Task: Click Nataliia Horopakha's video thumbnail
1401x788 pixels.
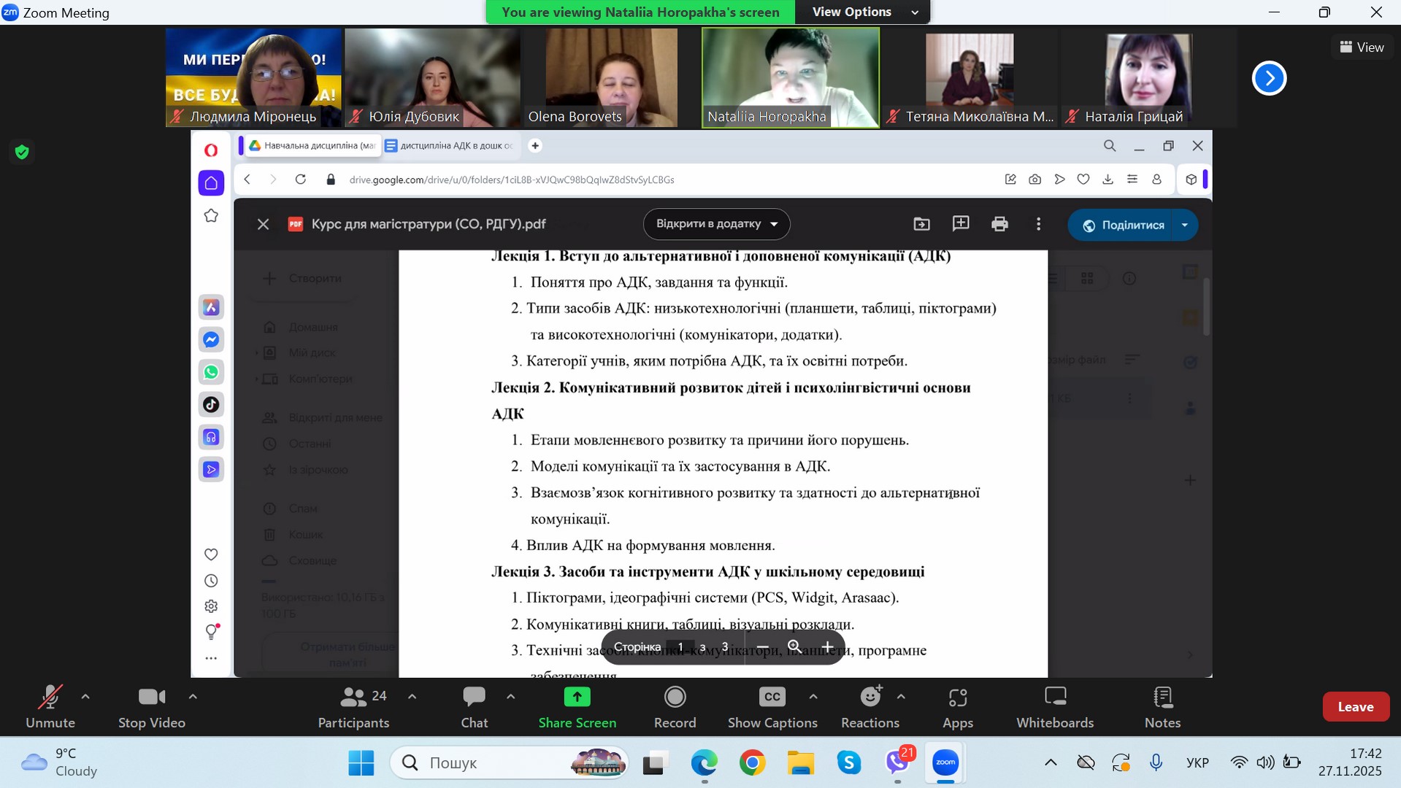Action: [x=790, y=77]
